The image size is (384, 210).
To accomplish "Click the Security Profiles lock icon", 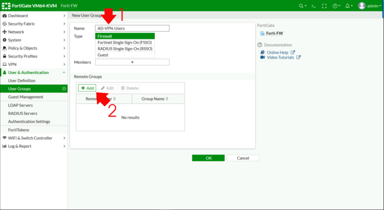I will pos(4,56).
